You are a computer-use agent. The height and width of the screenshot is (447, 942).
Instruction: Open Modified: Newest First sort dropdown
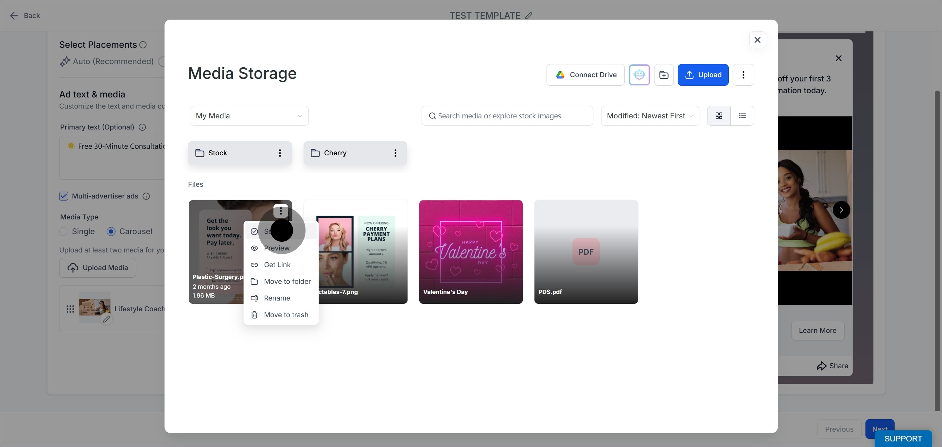[650, 116]
